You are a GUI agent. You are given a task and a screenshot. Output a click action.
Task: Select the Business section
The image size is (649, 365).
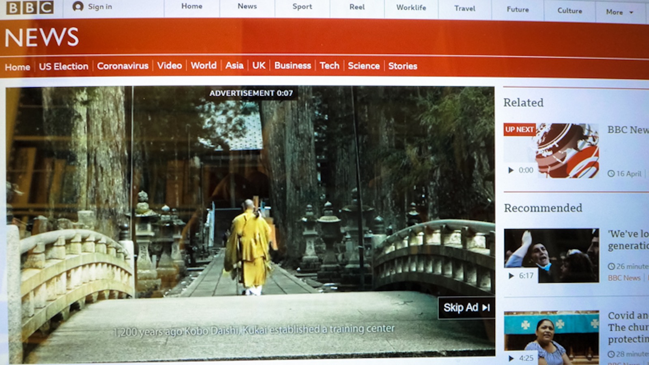[x=292, y=65]
